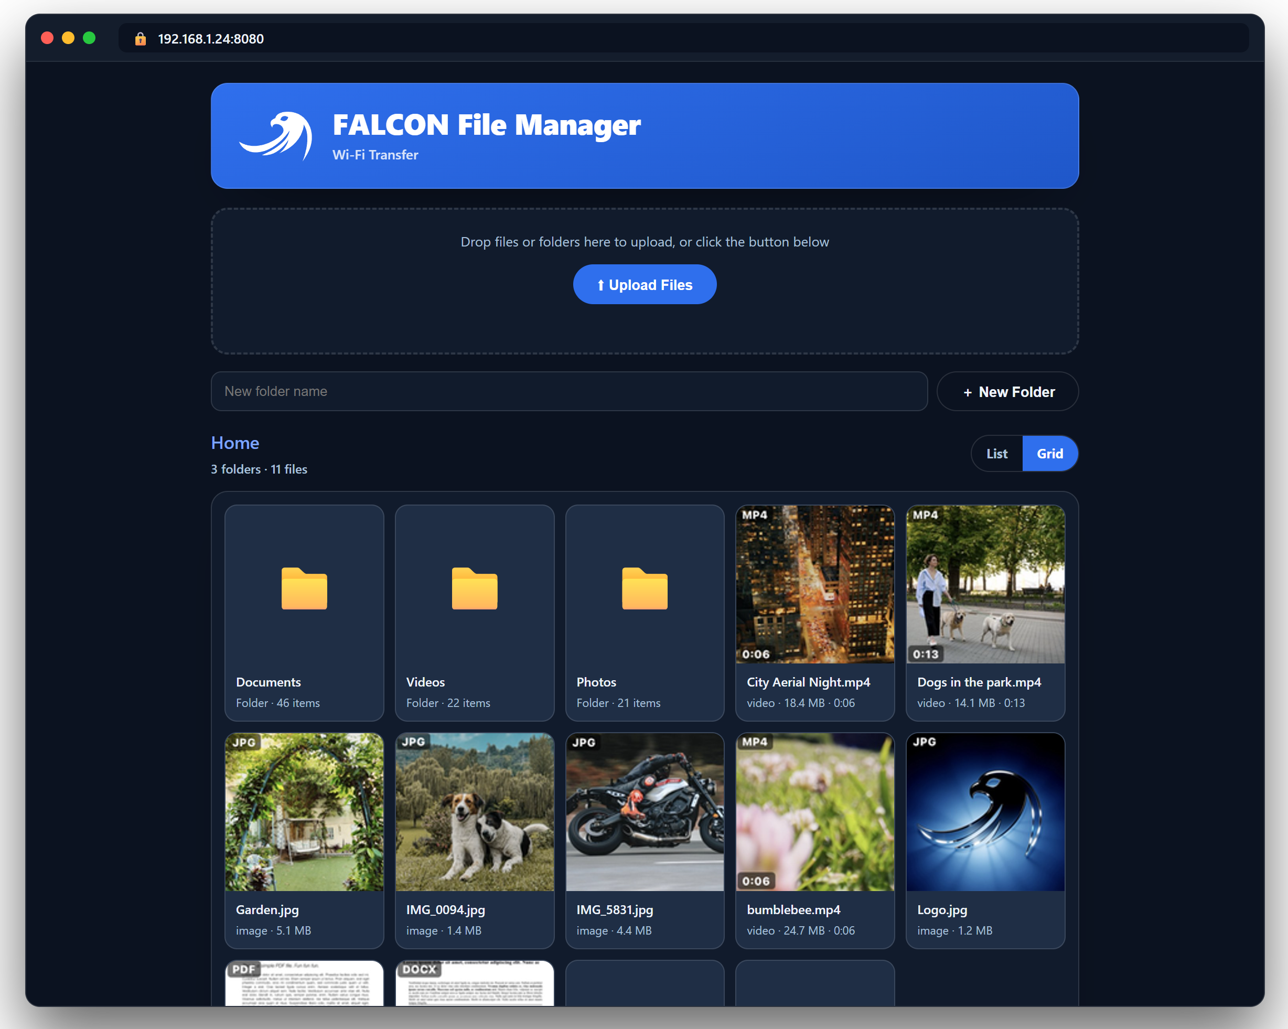Click 'Folder · 46 items' text
Viewport: 1288px width, 1029px height.
pyautogui.click(x=278, y=703)
